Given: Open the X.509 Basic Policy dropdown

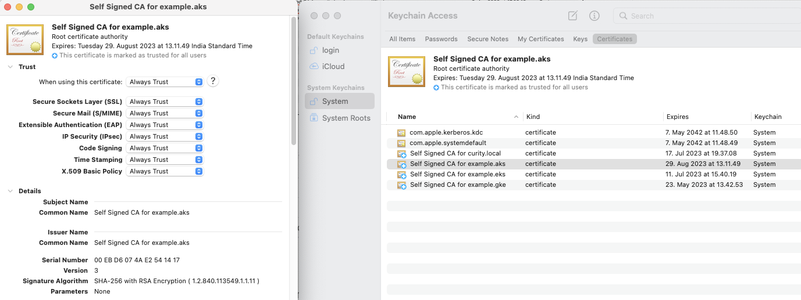Looking at the screenshot, I should pyautogui.click(x=165, y=171).
